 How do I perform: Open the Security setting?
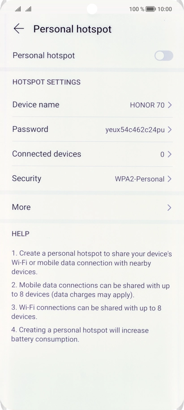[x=92, y=179]
